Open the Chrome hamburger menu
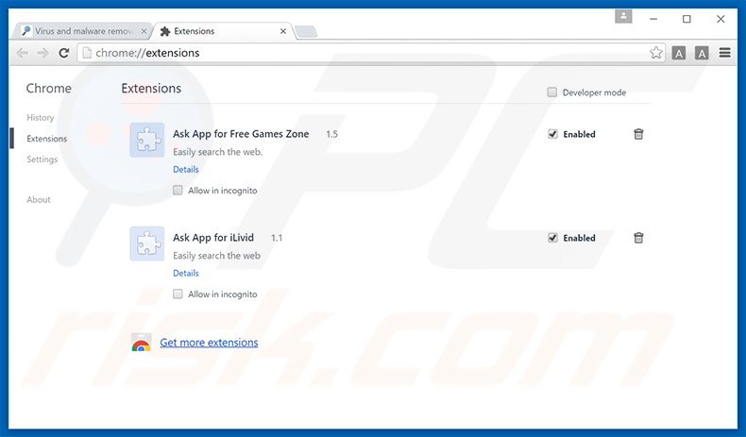The image size is (746, 437). (724, 53)
